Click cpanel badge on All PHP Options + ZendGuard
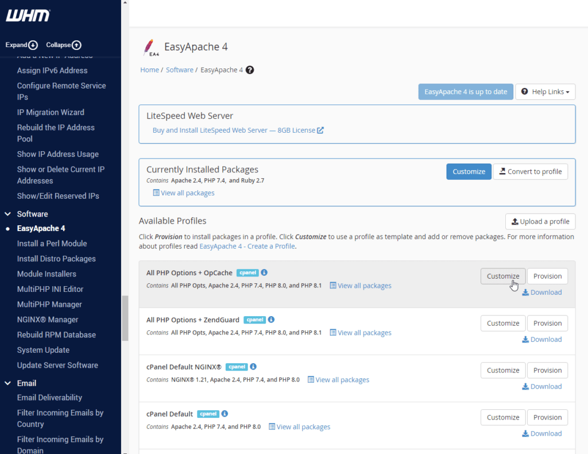 (254, 320)
